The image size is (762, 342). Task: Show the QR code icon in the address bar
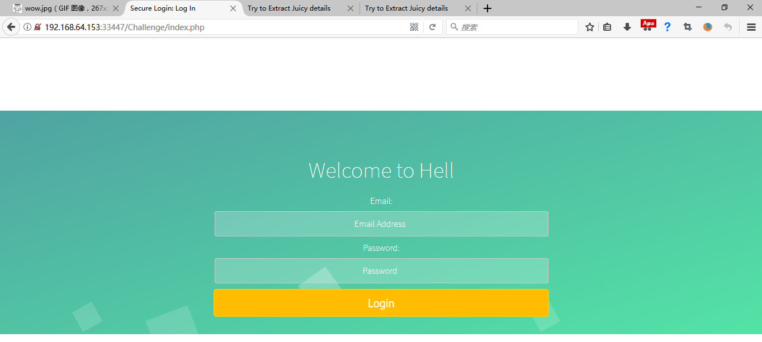tap(414, 27)
